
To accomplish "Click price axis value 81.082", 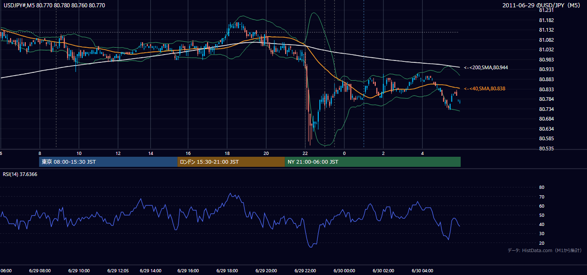I will (546, 40).
